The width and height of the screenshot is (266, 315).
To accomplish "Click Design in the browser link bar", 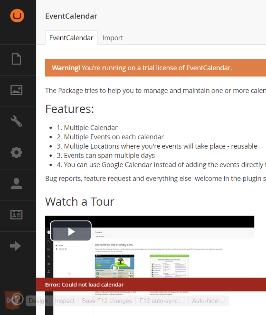I will [x=38, y=301].
